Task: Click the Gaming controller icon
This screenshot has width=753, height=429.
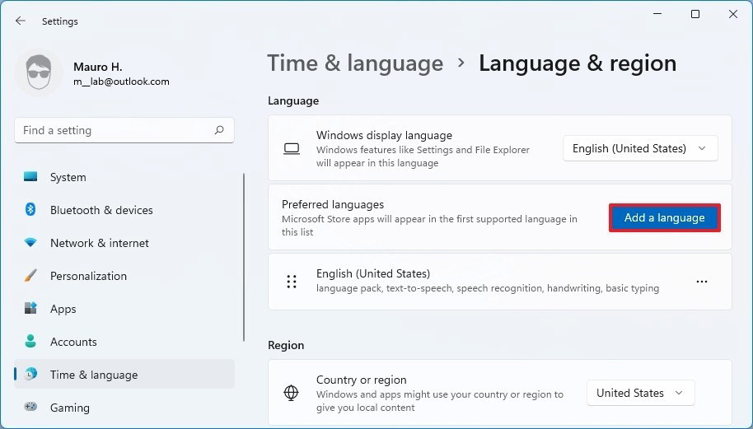Action: click(x=30, y=407)
